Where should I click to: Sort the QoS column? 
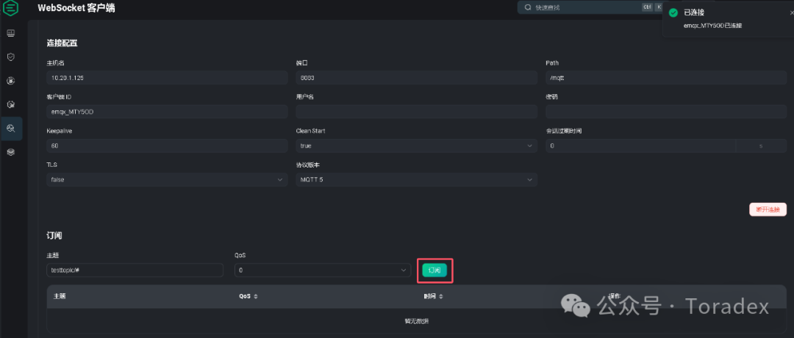tap(256, 297)
